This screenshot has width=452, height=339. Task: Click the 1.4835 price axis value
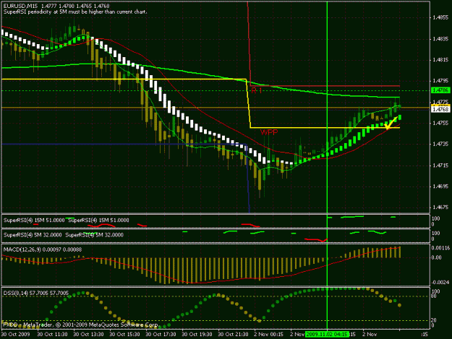pos(440,39)
